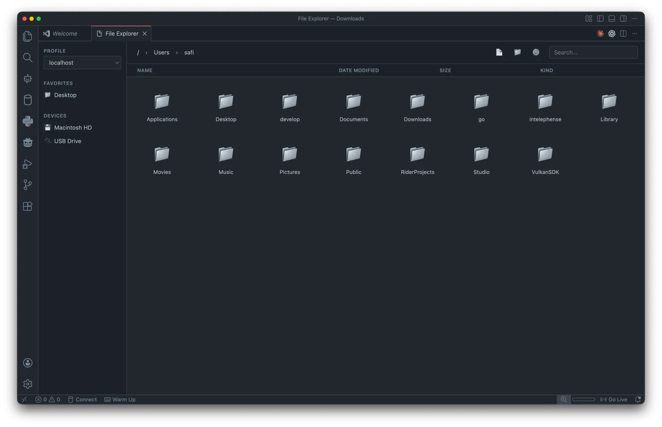Image resolution: width=662 pixels, height=427 pixels.
Task: Select the RiderProjects folder
Action: (417, 160)
